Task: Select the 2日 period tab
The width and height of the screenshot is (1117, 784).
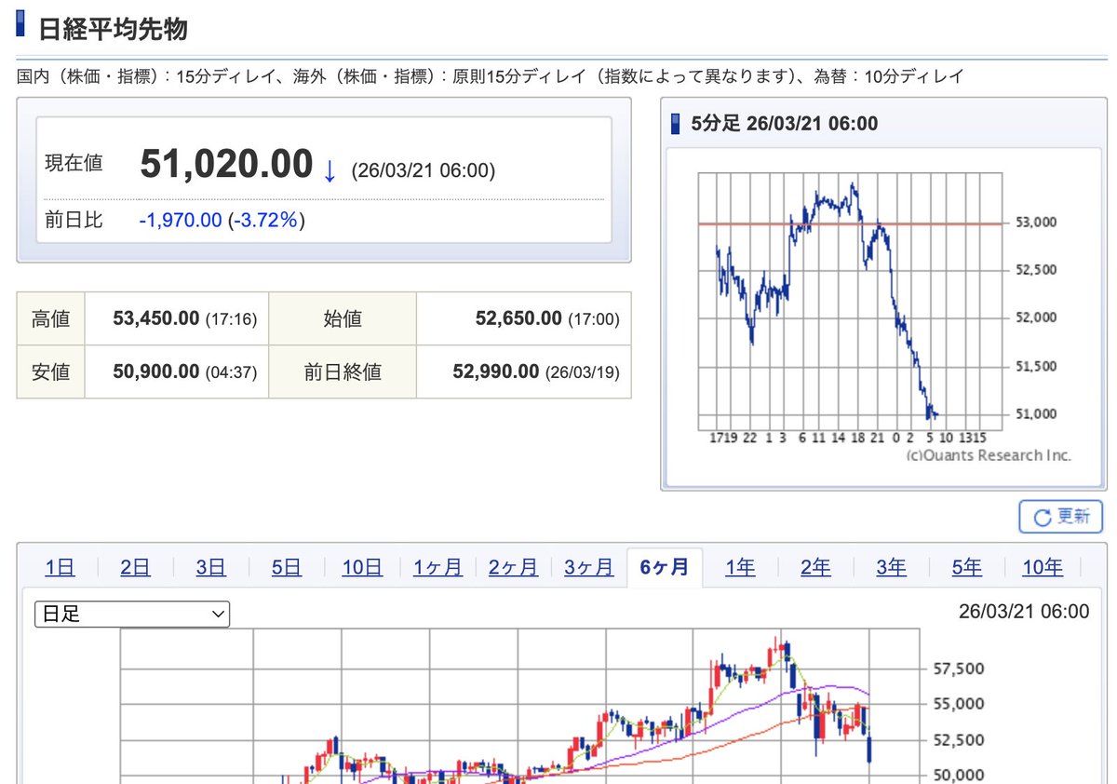Action: 135,567
